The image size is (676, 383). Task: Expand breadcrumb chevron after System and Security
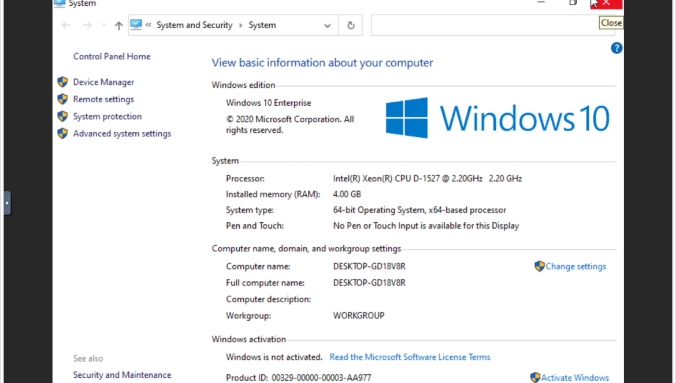pos(240,25)
